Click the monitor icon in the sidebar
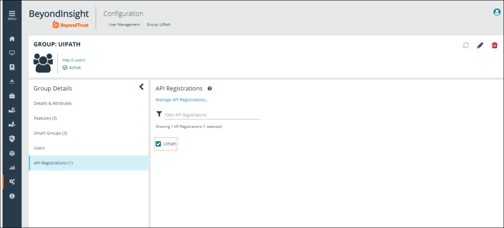 coord(12,53)
